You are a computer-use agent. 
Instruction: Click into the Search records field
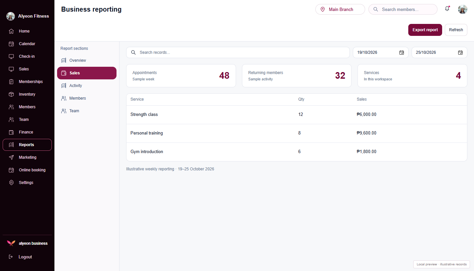[x=238, y=52]
